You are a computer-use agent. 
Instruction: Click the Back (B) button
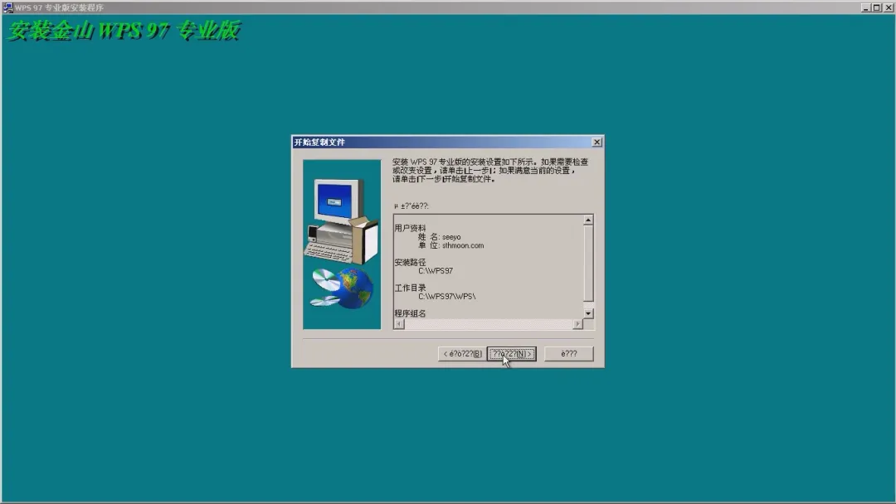pos(462,354)
